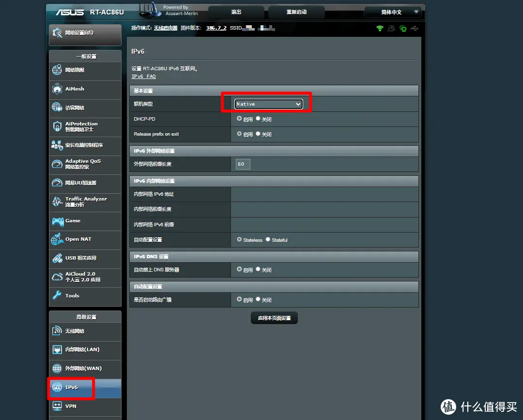This screenshot has width=523, height=420.
Task: Go to the VPN settings page
Action: click(71, 406)
